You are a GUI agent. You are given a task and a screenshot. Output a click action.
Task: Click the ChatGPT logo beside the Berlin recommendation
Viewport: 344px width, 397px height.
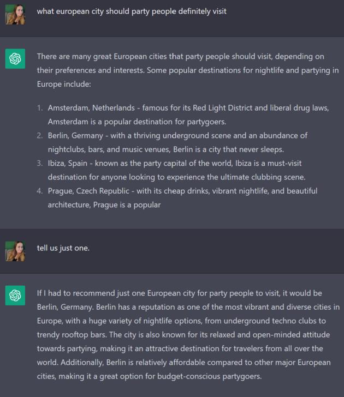point(15,296)
